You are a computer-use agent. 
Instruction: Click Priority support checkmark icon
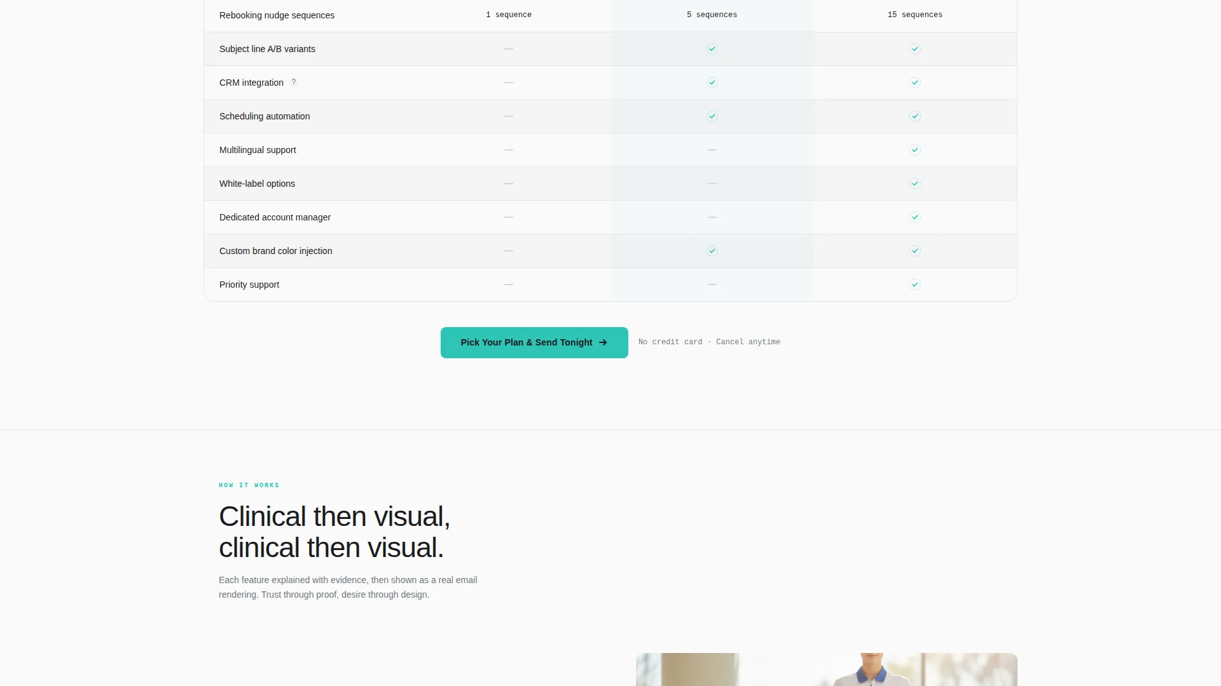click(x=915, y=285)
